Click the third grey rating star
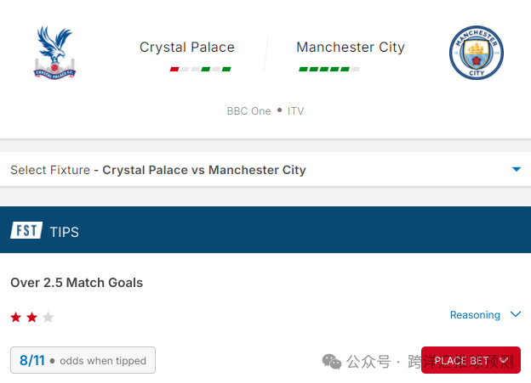This screenshot has height=383, width=531. click(49, 318)
